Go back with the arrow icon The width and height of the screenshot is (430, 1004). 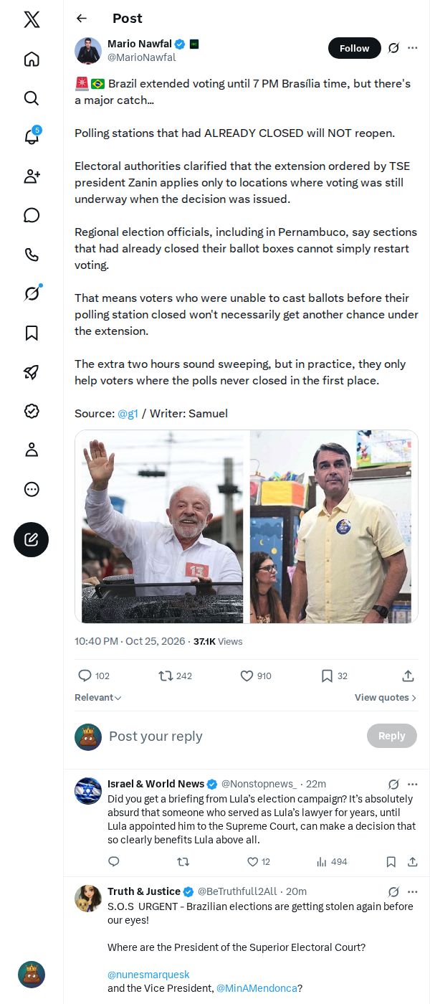coord(82,19)
